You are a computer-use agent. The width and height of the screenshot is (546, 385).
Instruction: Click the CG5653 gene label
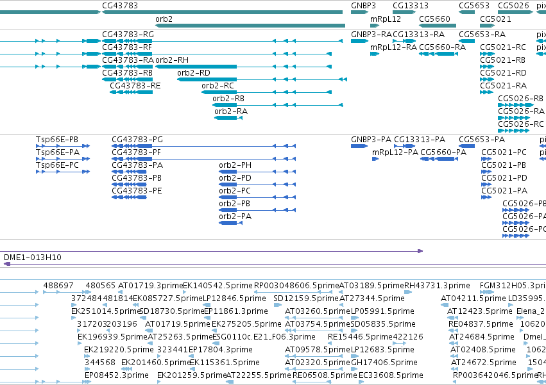point(474,6)
